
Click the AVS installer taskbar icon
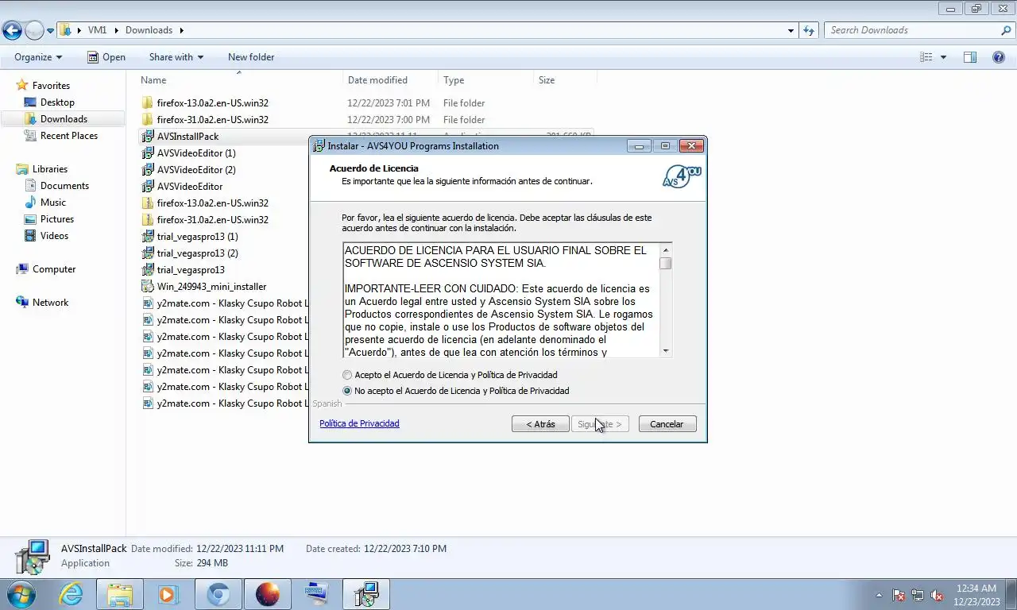(366, 594)
